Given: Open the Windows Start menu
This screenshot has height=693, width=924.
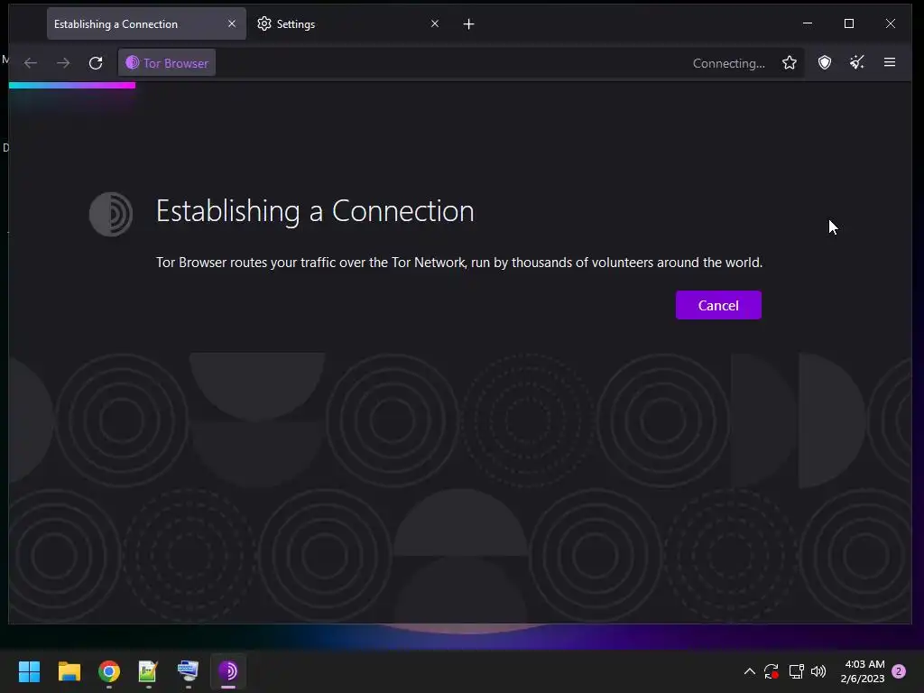Looking at the screenshot, I should 29,671.
